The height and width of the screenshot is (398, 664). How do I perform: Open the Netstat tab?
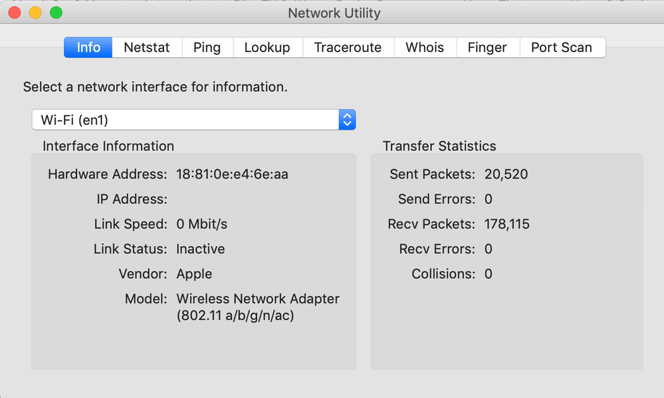147,48
